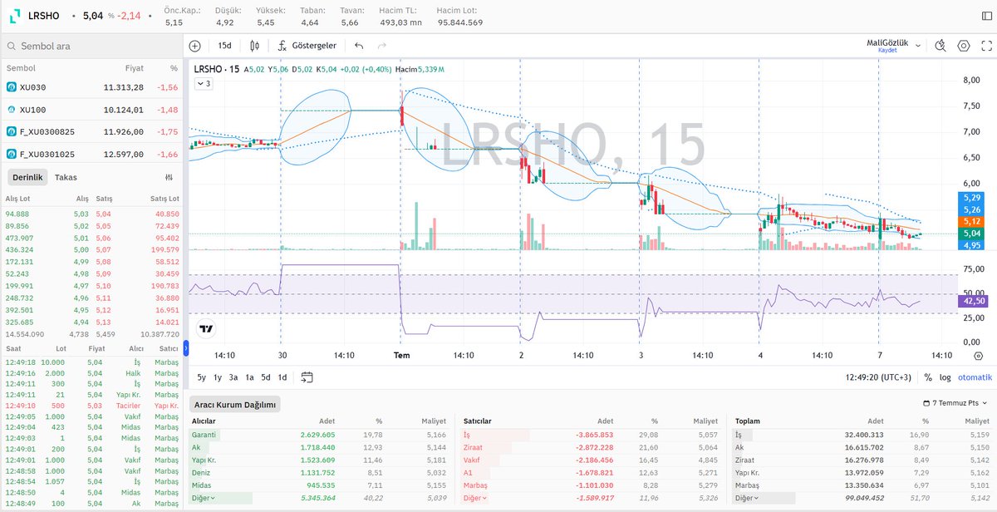Screen dimensions: 997x512
Task: Expand the Diğer row under Toplam
Action: coord(745,498)
